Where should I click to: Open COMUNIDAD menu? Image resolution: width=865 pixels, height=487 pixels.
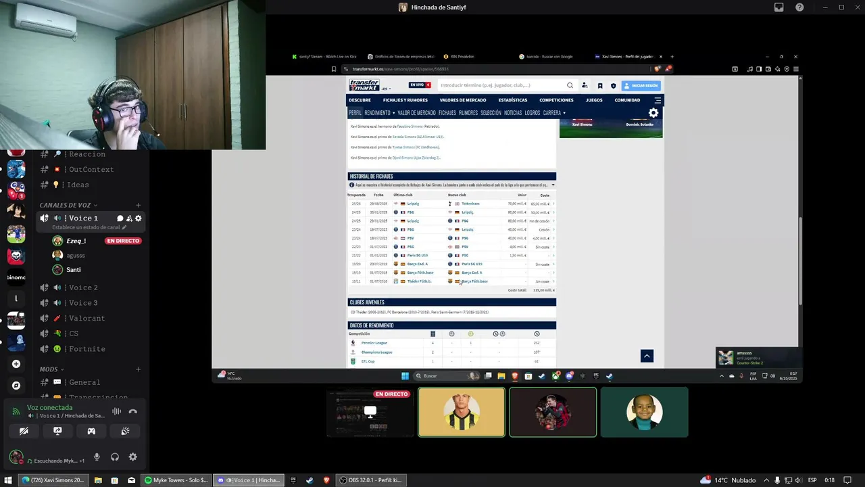click(x=627, y=100)
